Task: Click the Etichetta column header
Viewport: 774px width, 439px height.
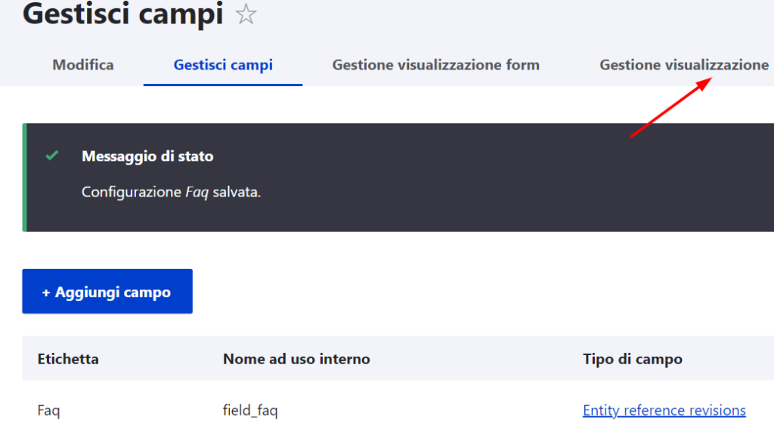Action: (x=68, y=359)
